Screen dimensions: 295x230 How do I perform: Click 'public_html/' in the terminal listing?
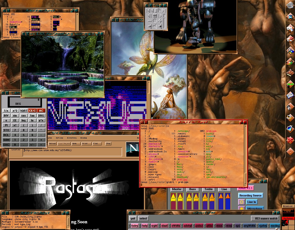pyautogui.click(x=214, y=159)
